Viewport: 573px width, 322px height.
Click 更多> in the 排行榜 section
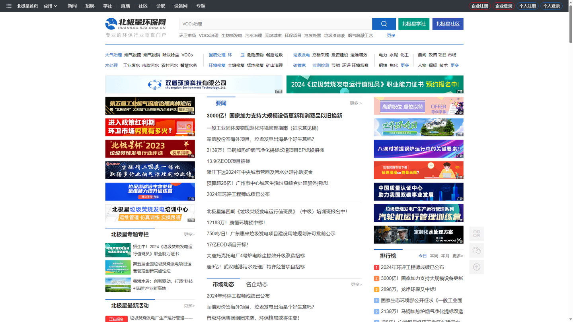point(458,256)
